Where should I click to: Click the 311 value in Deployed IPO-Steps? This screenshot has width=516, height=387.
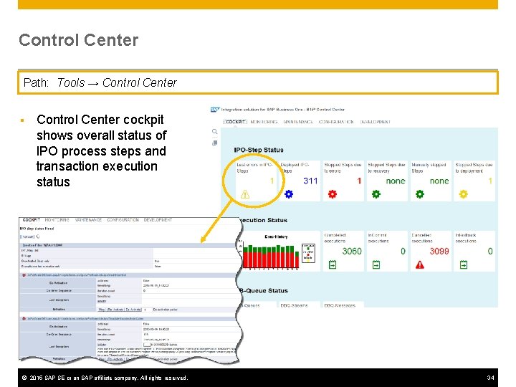tap(310, 181)
